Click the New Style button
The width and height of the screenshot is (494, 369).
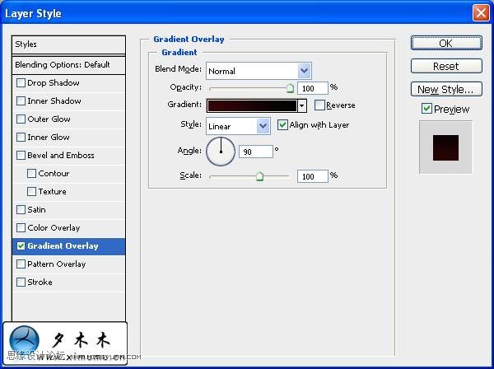tap(446, 90)
